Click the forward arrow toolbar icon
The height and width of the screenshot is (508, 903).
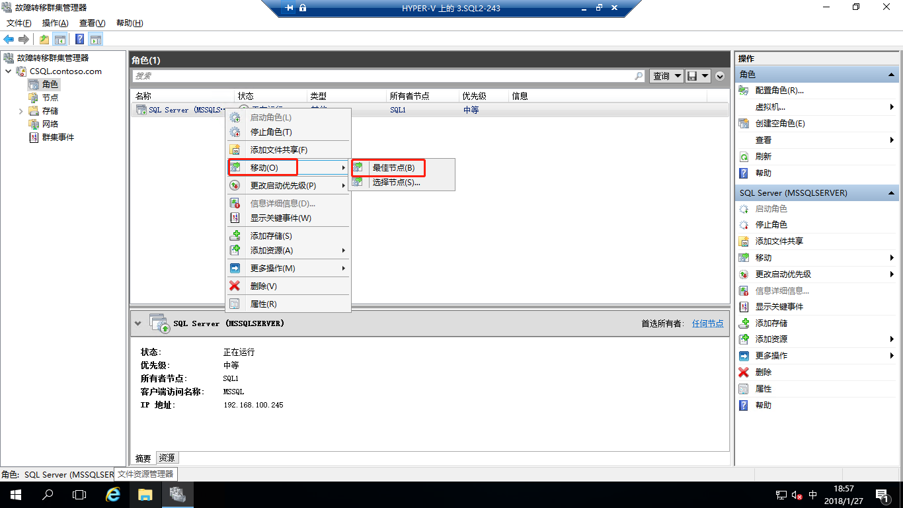[24, 39]
